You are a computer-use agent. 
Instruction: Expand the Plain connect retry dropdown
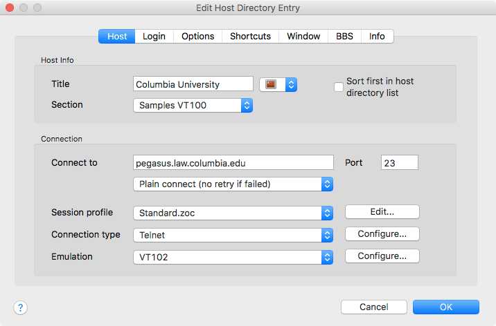tap(233, 184)
